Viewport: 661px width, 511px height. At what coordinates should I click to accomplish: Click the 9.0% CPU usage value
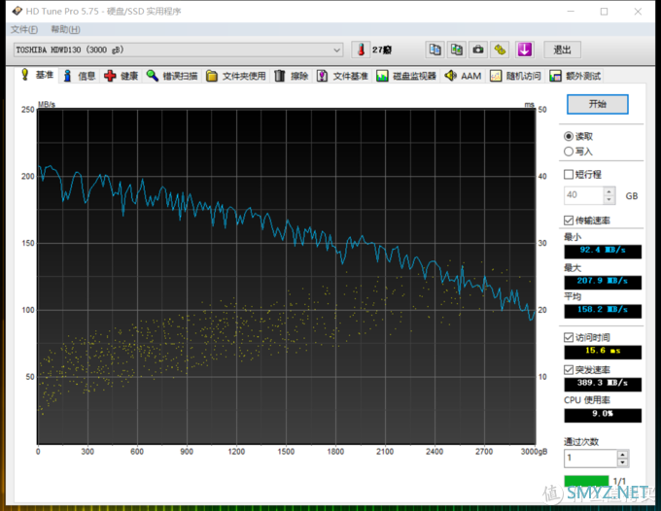click(x=603, y=415)
